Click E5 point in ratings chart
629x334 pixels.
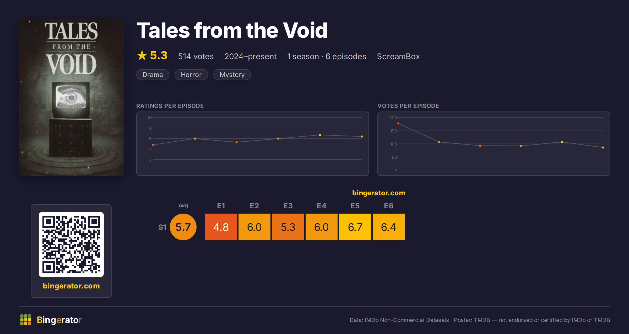tap(320, 135)
